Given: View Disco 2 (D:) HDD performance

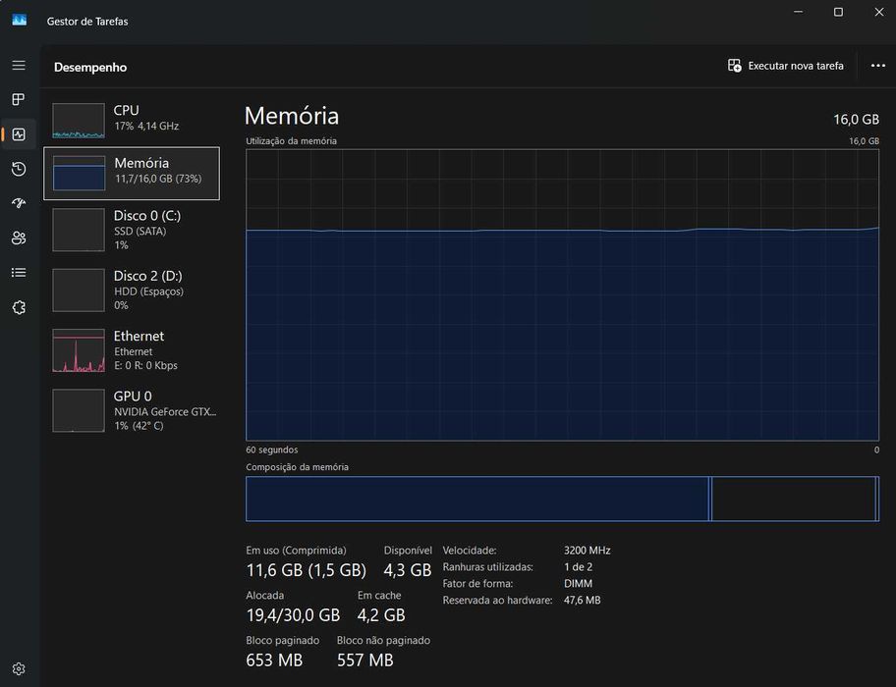Looking at the screenshot, I should click(x=132, y=291).
